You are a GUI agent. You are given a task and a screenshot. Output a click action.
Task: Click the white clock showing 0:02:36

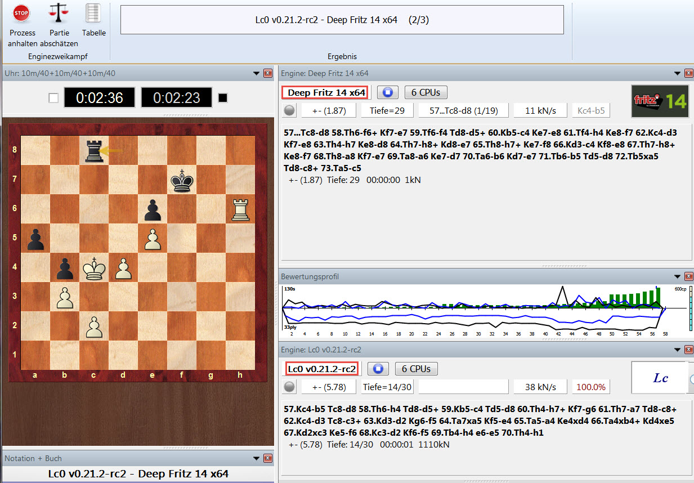click(100, 98)
